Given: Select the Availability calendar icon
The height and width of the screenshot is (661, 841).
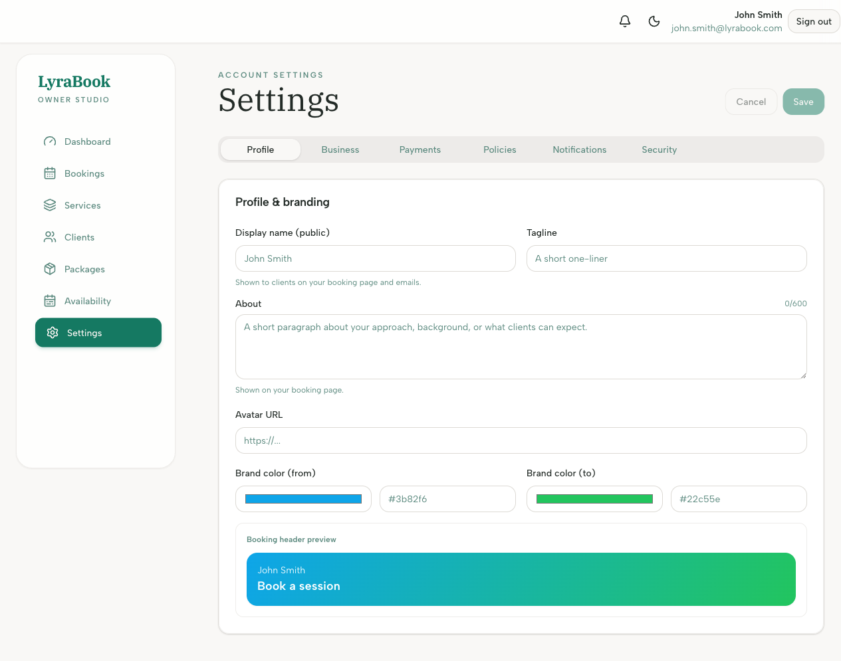Looking at the screenshot, I should tap(49, 301).
